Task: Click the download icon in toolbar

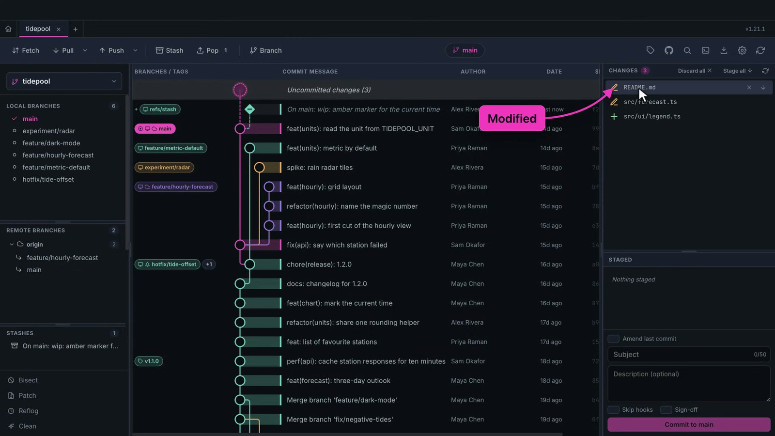Action: pos(724,50)
